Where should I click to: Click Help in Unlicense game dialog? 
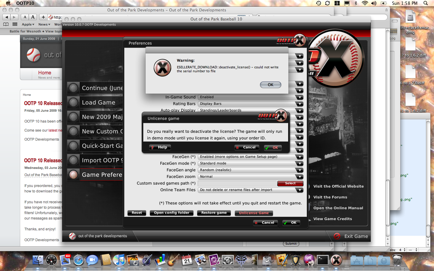160,147
